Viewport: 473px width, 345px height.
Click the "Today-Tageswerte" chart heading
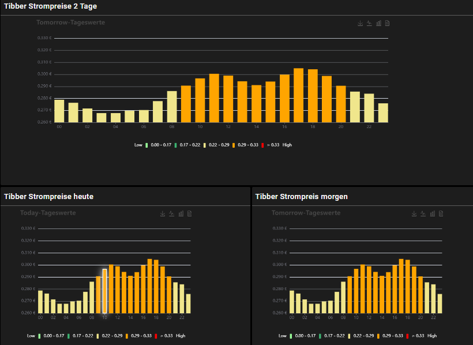48,213
